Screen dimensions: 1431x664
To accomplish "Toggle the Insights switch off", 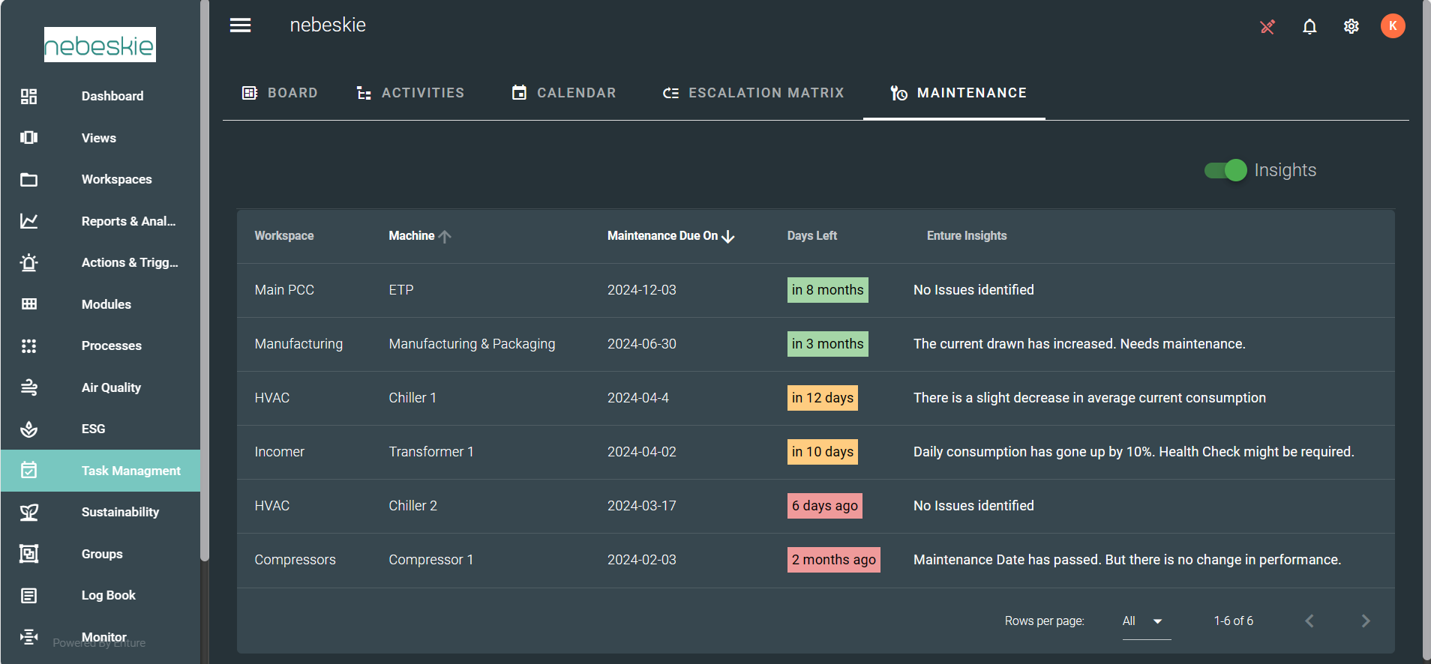I will click(x=1225, y=170).
